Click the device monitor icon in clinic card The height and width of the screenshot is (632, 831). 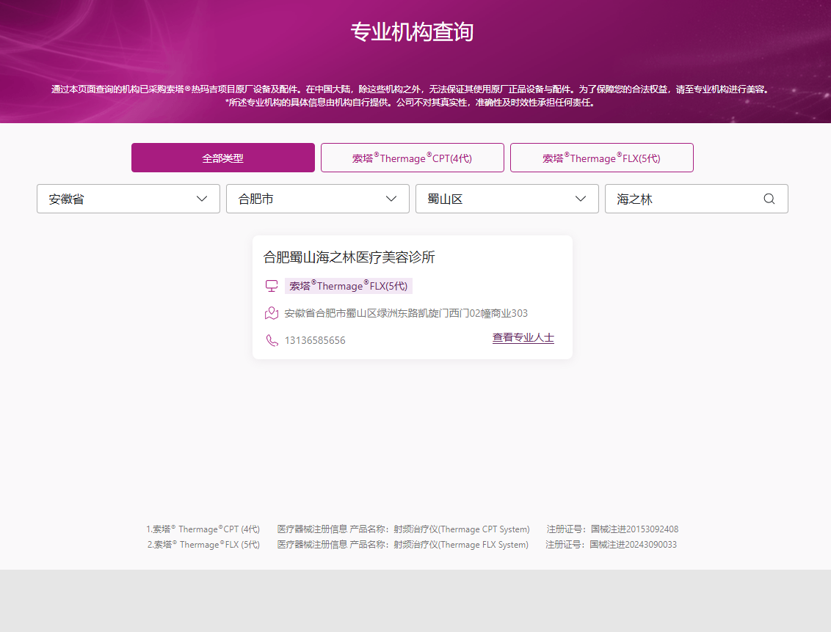click(272, 286)
